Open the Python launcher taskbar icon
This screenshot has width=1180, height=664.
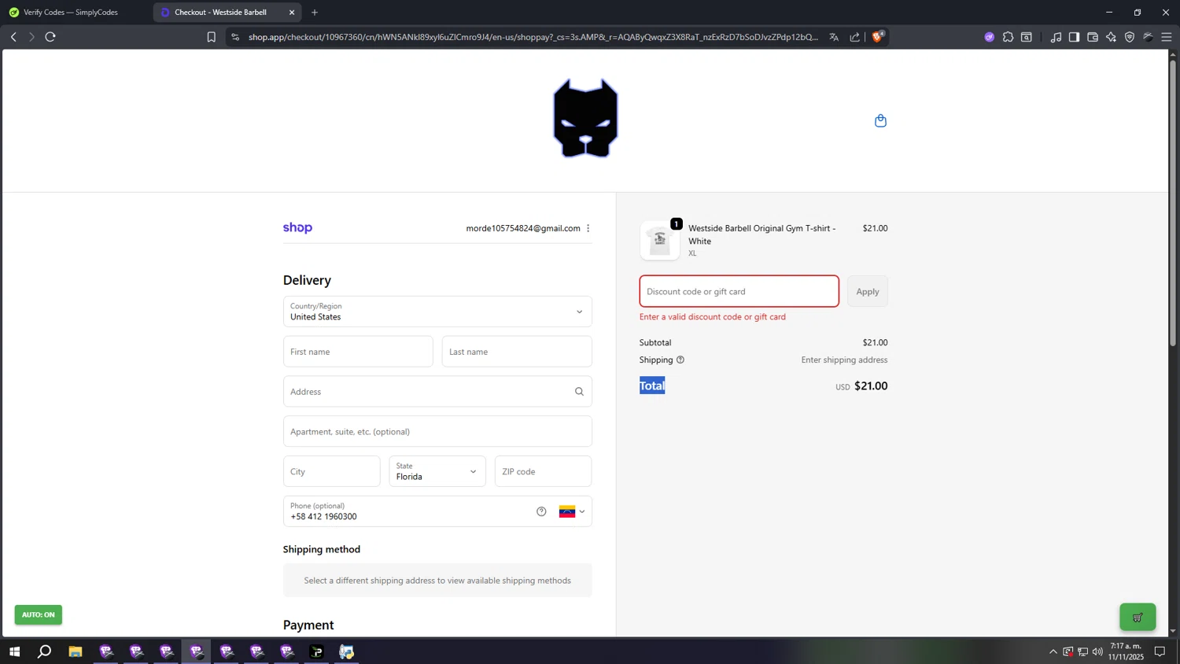coord(347,651)
